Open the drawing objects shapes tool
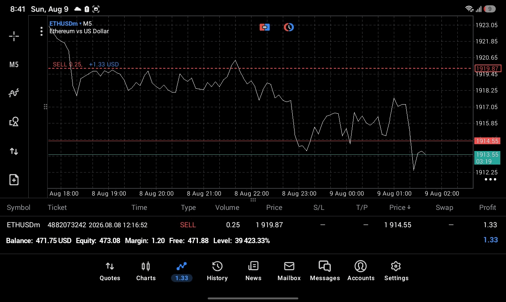 [14, 122]
